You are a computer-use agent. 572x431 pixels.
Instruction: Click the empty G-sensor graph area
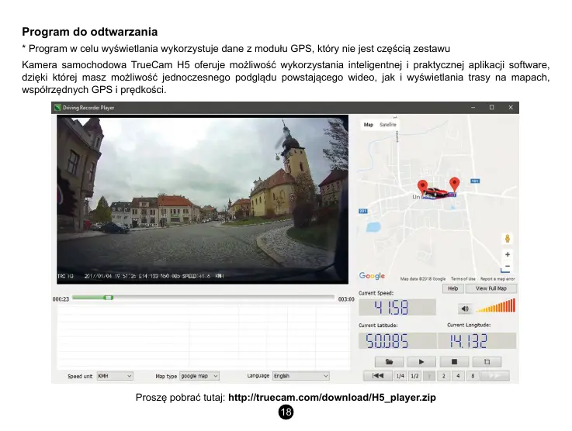tap(203, 337)
